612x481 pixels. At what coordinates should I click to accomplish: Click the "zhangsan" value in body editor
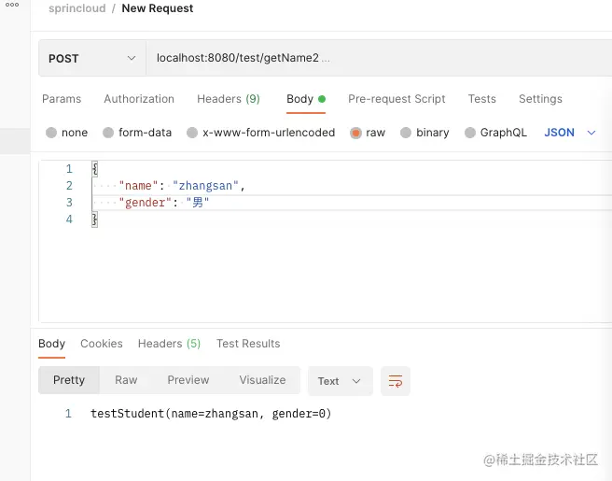(205, 186)
